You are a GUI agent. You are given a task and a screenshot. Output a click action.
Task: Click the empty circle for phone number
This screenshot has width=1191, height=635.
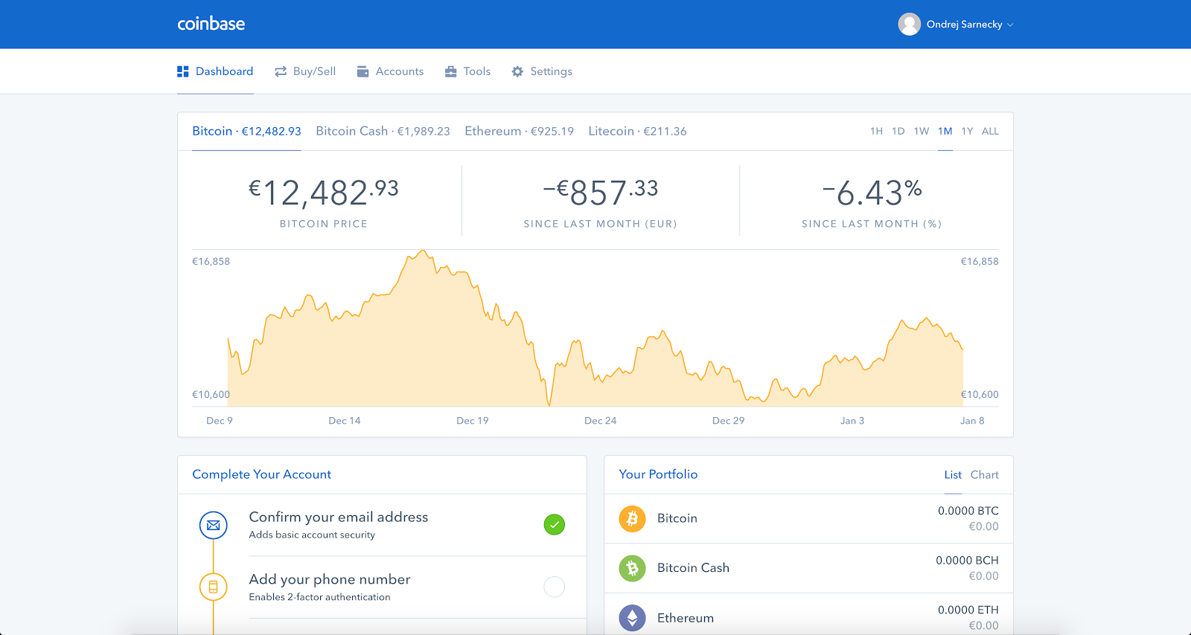point(555,587)
